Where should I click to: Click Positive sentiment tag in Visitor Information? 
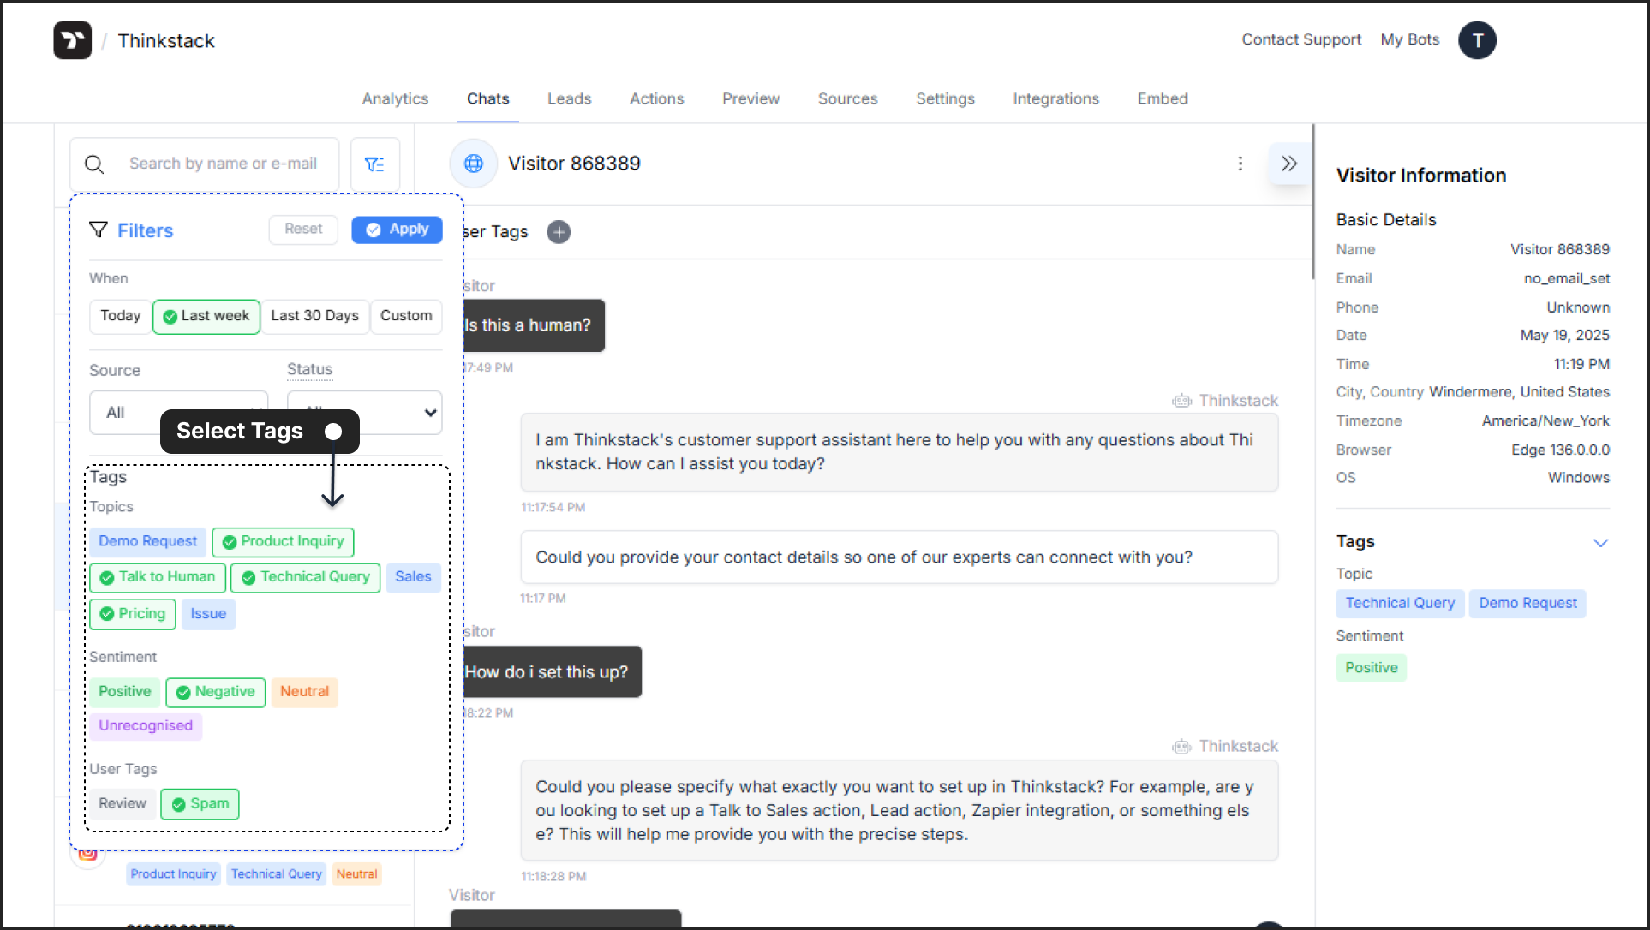pyautogui.click(x=1371, y=668)
